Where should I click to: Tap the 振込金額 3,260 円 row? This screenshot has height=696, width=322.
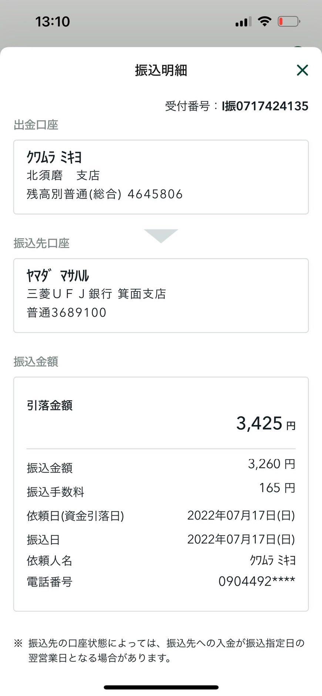point(161,465)
